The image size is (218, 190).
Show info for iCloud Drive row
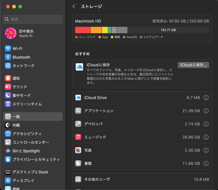206,98
